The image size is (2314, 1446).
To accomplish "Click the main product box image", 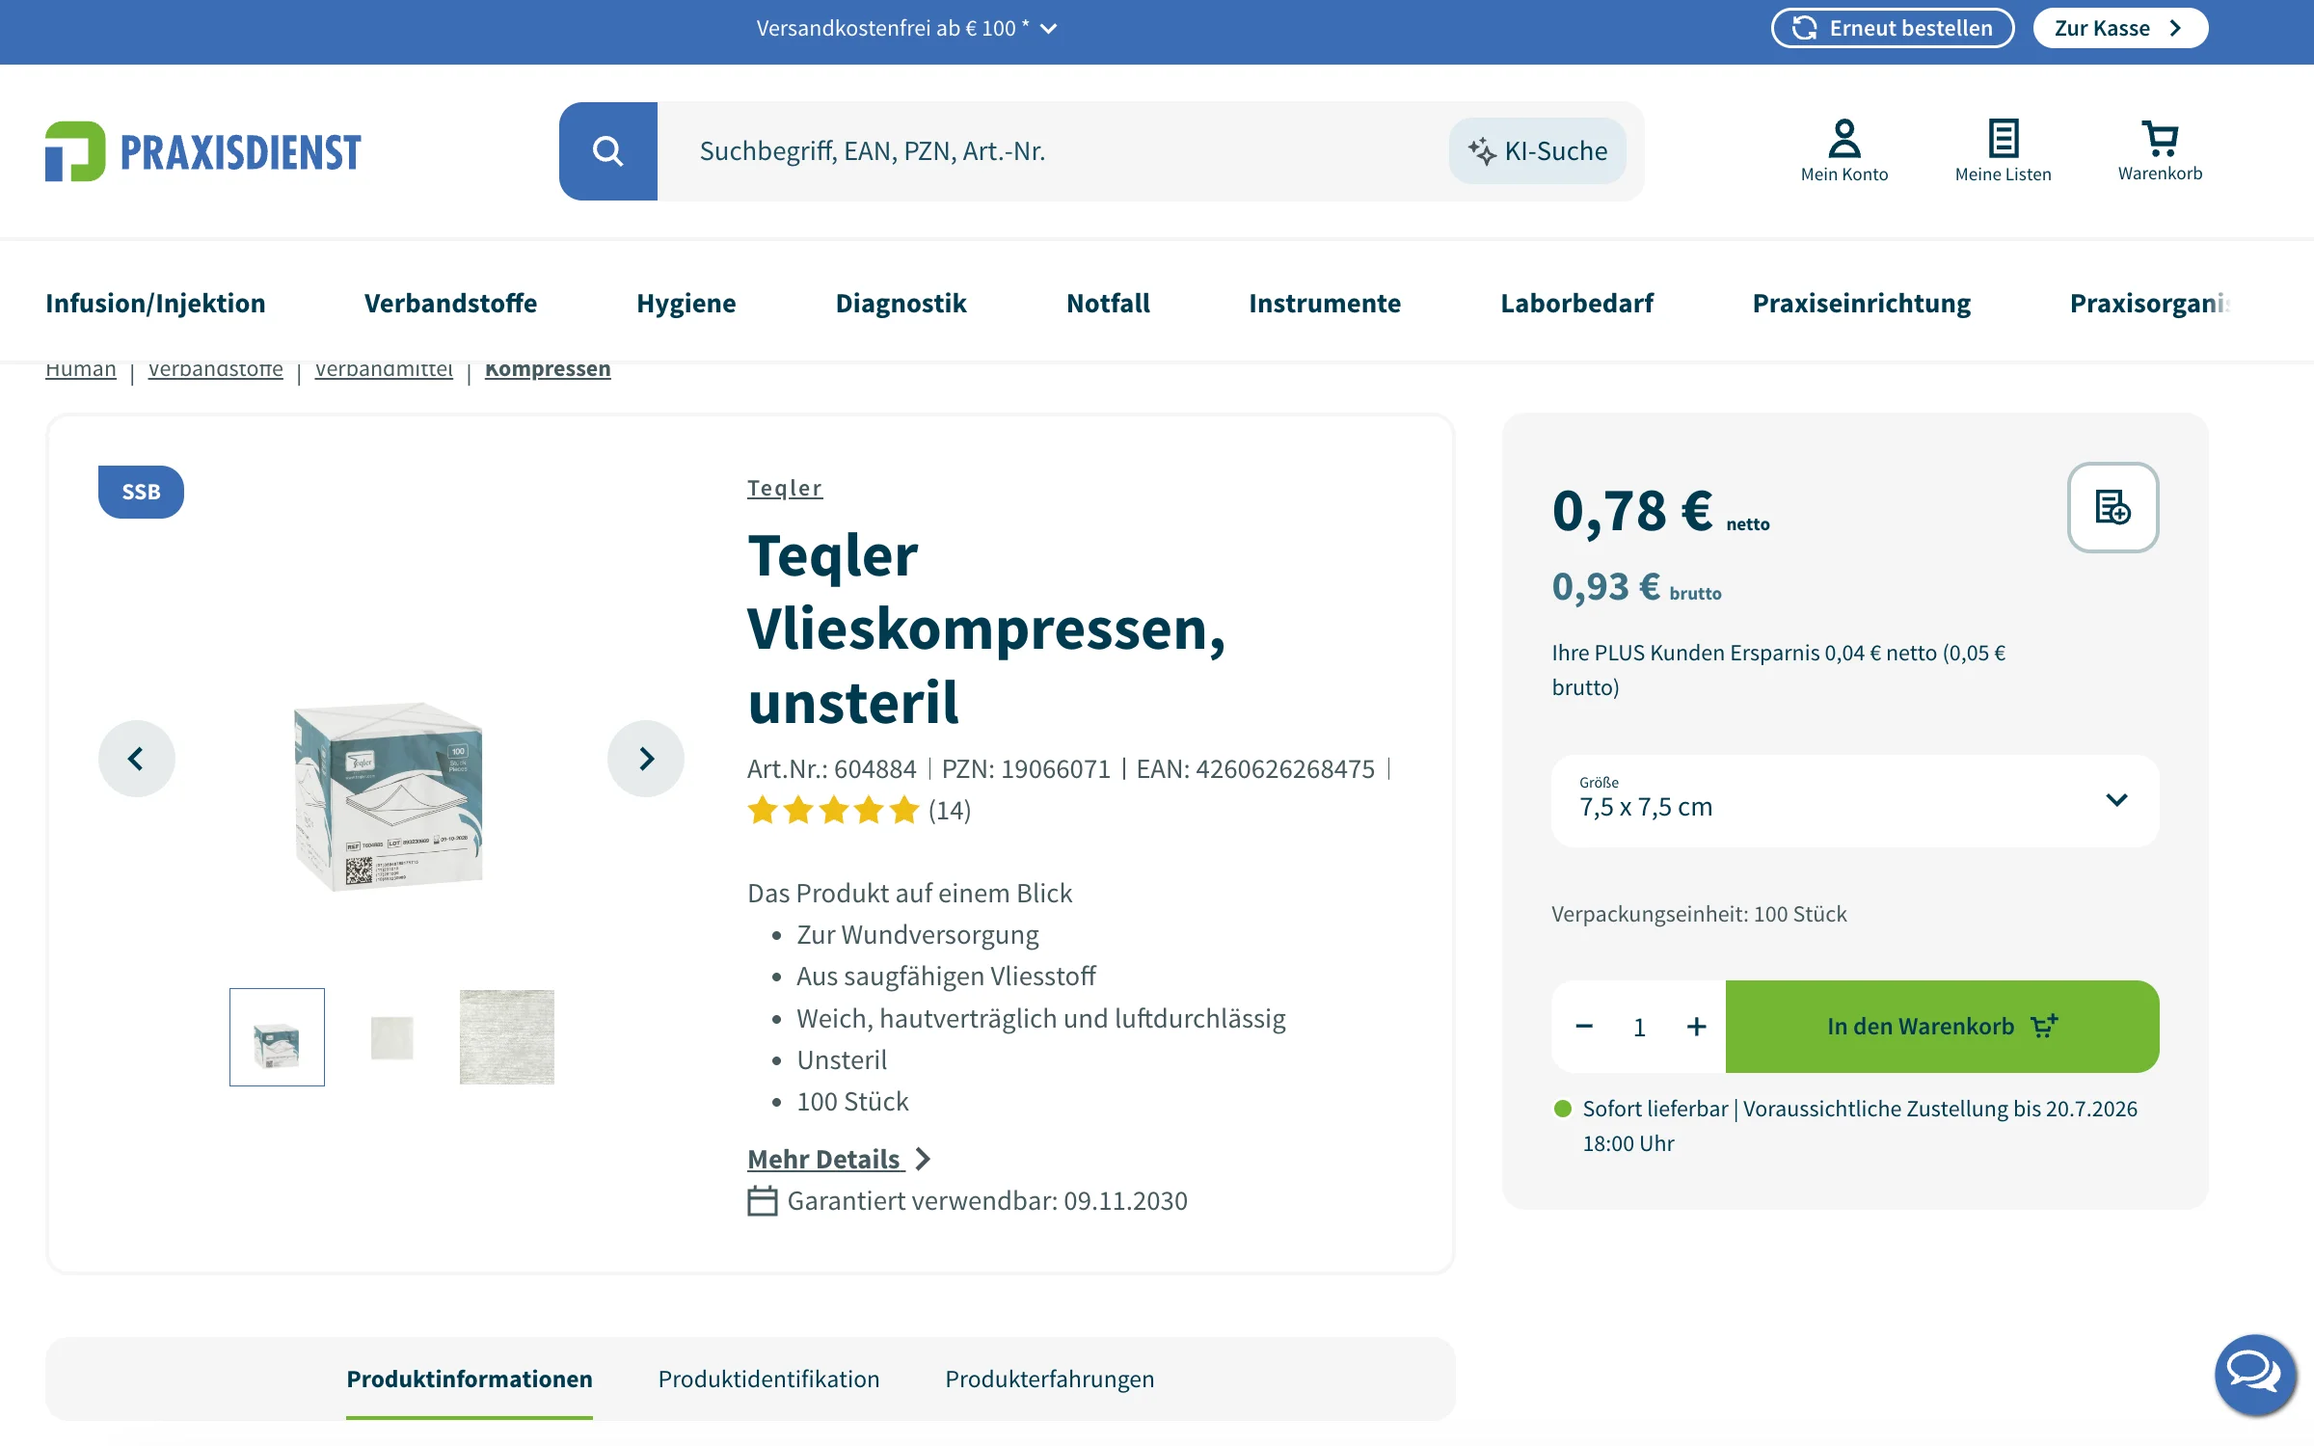I will tap(389, 796).
